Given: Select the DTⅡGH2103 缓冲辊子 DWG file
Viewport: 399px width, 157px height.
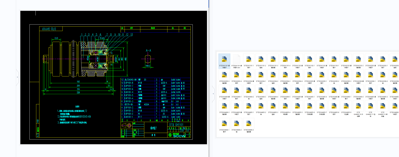Looking at the screenshot, I should point(346,61).
